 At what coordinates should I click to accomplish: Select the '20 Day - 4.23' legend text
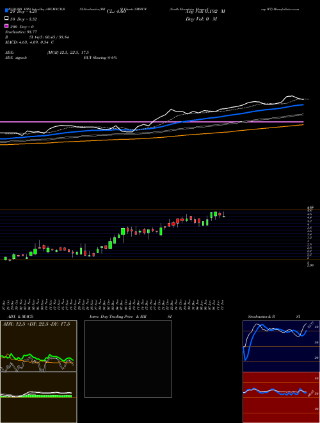coord(23,12)
